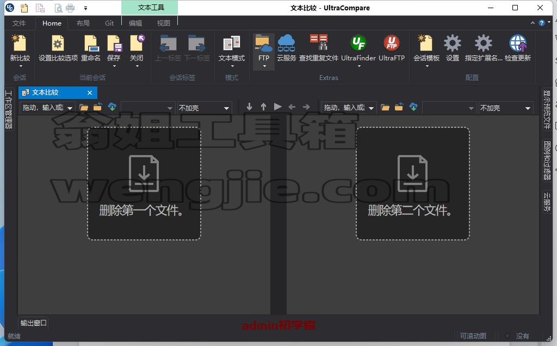Click merge-left arrow in compare toolbar
557x346 pixels.
[292, 107]
